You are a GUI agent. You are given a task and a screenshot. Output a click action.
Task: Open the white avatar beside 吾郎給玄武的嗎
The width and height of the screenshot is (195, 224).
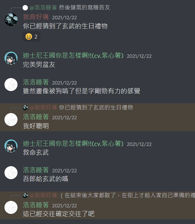click(x=11, y=173)
